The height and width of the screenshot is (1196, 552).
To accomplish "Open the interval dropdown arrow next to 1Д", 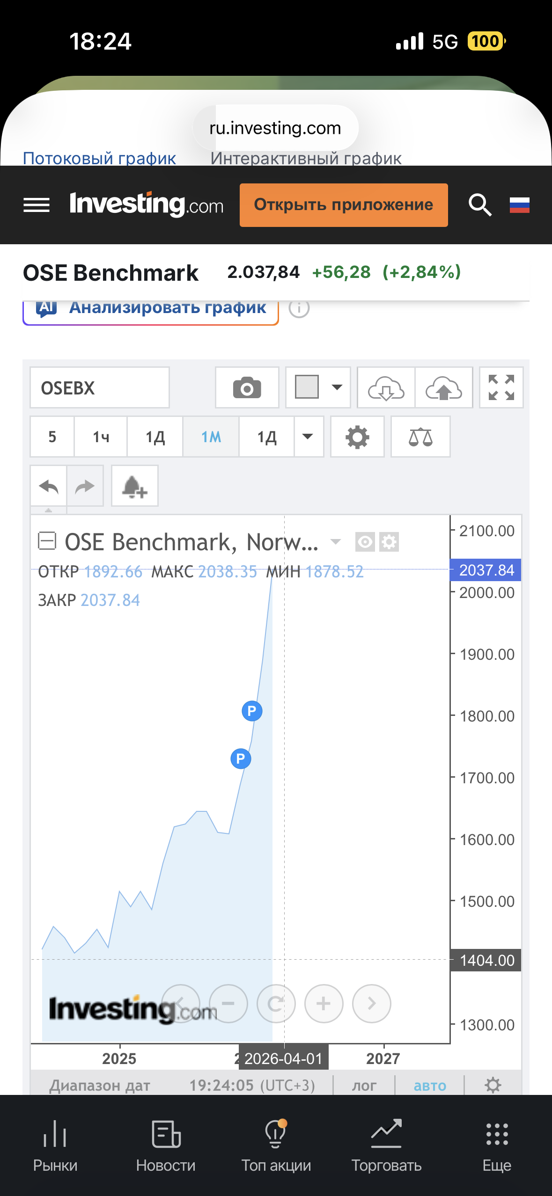I will [x=308, y=437].
